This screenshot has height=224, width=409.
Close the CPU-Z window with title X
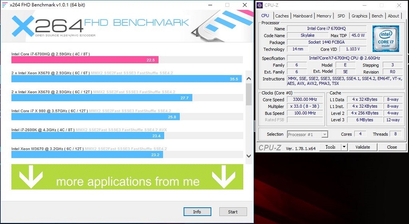(399, 5)
